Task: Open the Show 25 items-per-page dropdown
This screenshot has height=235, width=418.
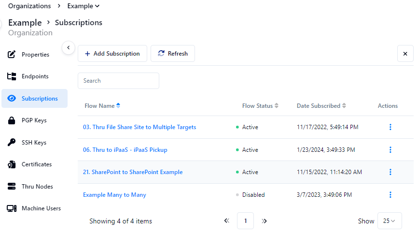Action: (x=389, y=221)
